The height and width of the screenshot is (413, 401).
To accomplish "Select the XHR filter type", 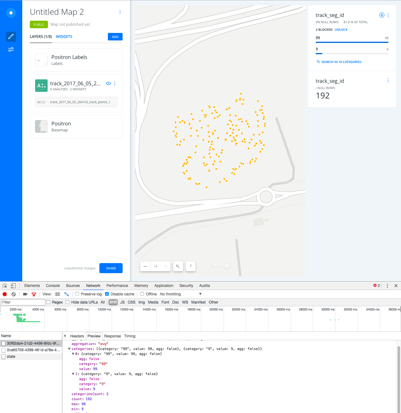I will (x=113, y=302).
